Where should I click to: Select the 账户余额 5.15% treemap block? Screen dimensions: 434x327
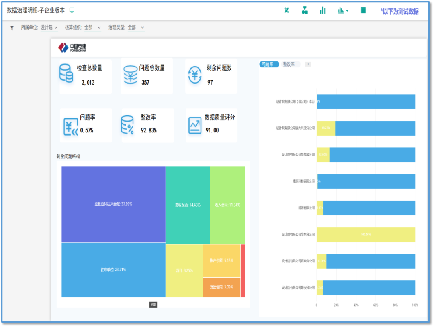click(x=222, y=261)
